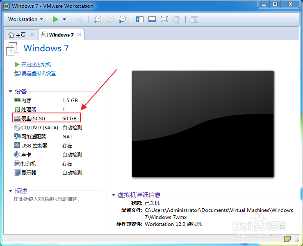Click the hard disk drive icon
Viewport: 303px width, 246px height.
[x=17, y=118]
